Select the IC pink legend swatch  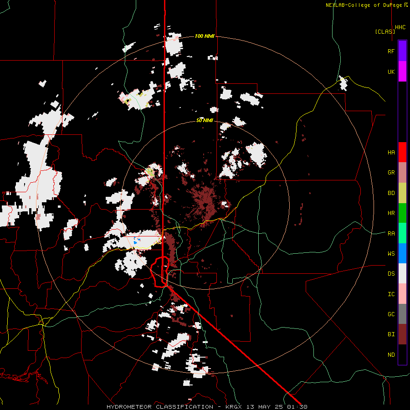tap(402, 294)
